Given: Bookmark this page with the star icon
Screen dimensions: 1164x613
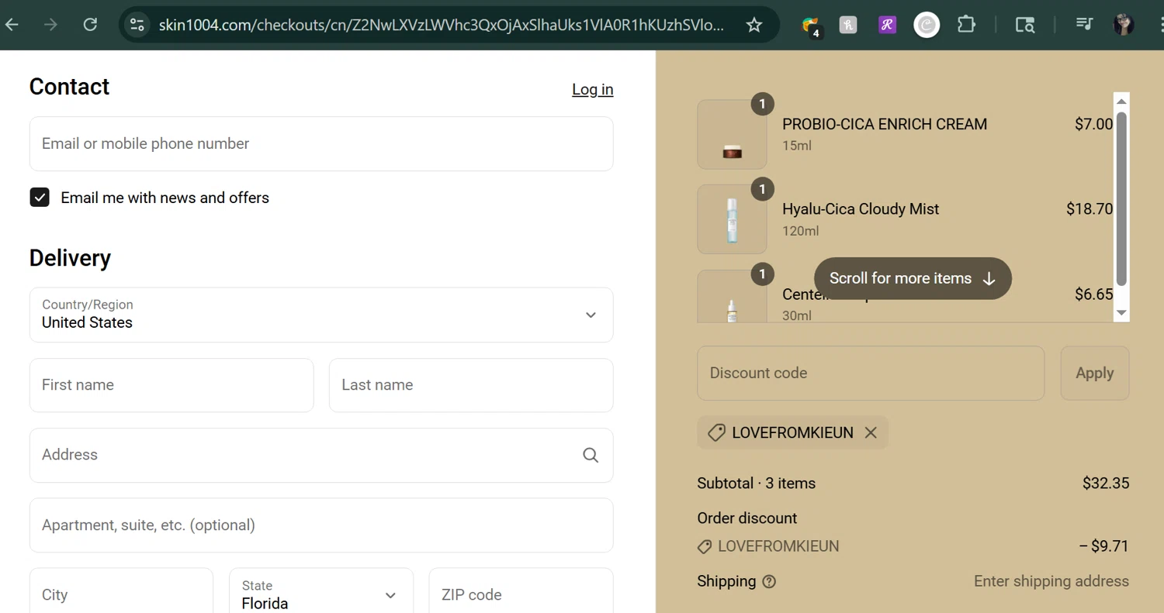Looking at the screenshot, I should pyautogui.click(x=753, y=25).
